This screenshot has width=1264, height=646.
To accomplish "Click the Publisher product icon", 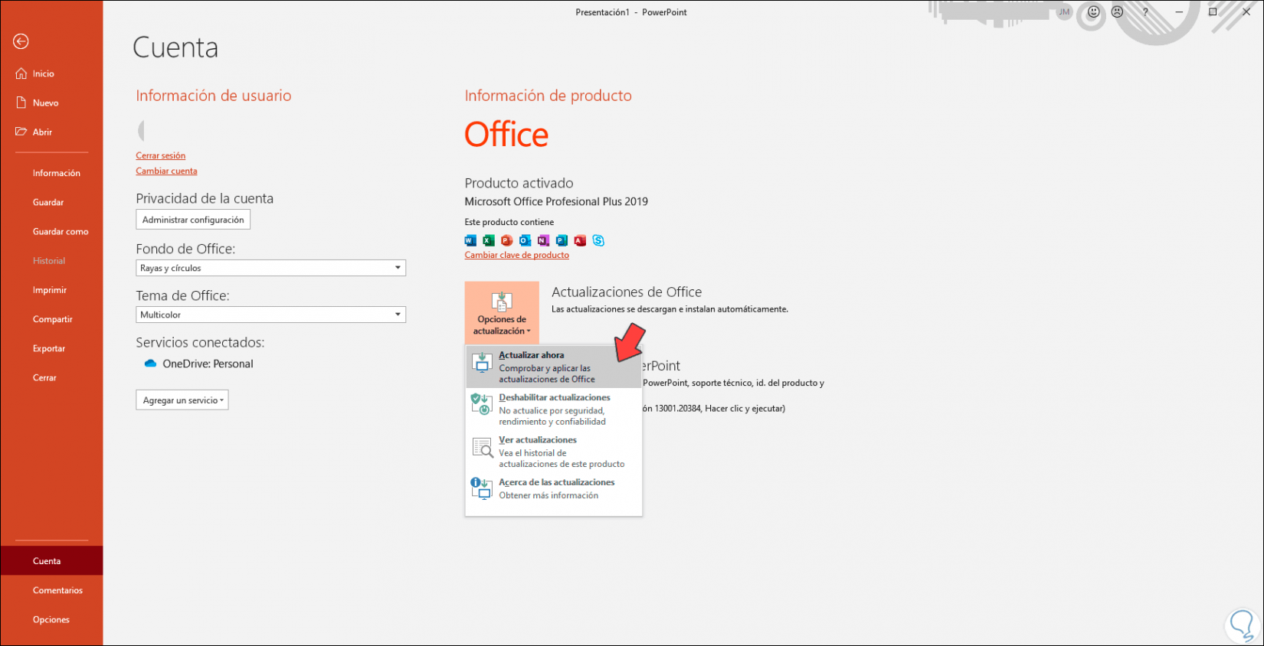I will (562, 240).
